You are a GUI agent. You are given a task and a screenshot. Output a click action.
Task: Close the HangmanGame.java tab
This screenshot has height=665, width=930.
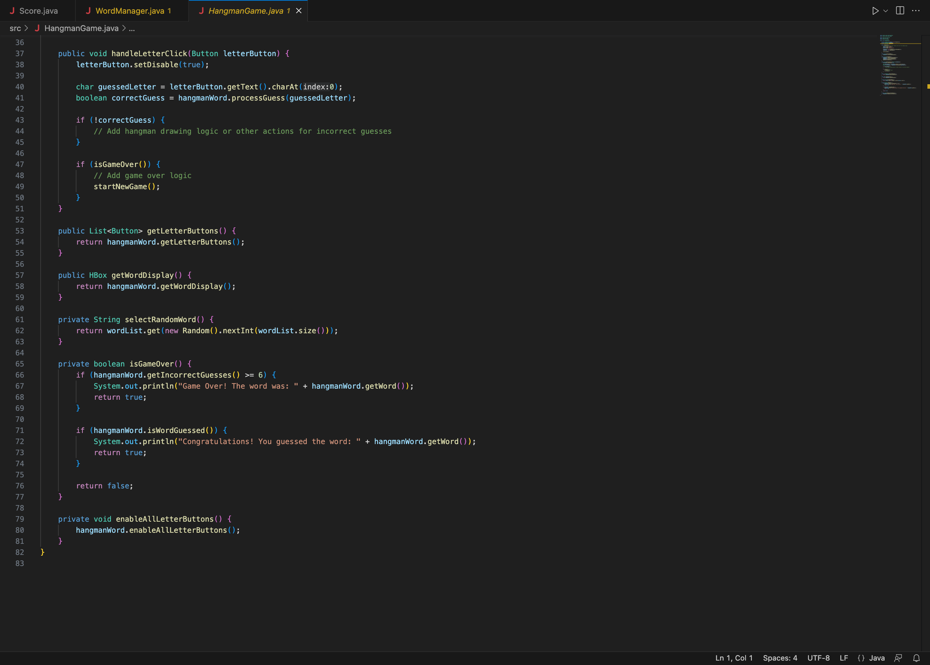click(x=299, y=11)
